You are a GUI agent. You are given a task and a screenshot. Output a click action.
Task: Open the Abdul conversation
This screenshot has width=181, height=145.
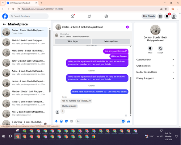(24, 42)
